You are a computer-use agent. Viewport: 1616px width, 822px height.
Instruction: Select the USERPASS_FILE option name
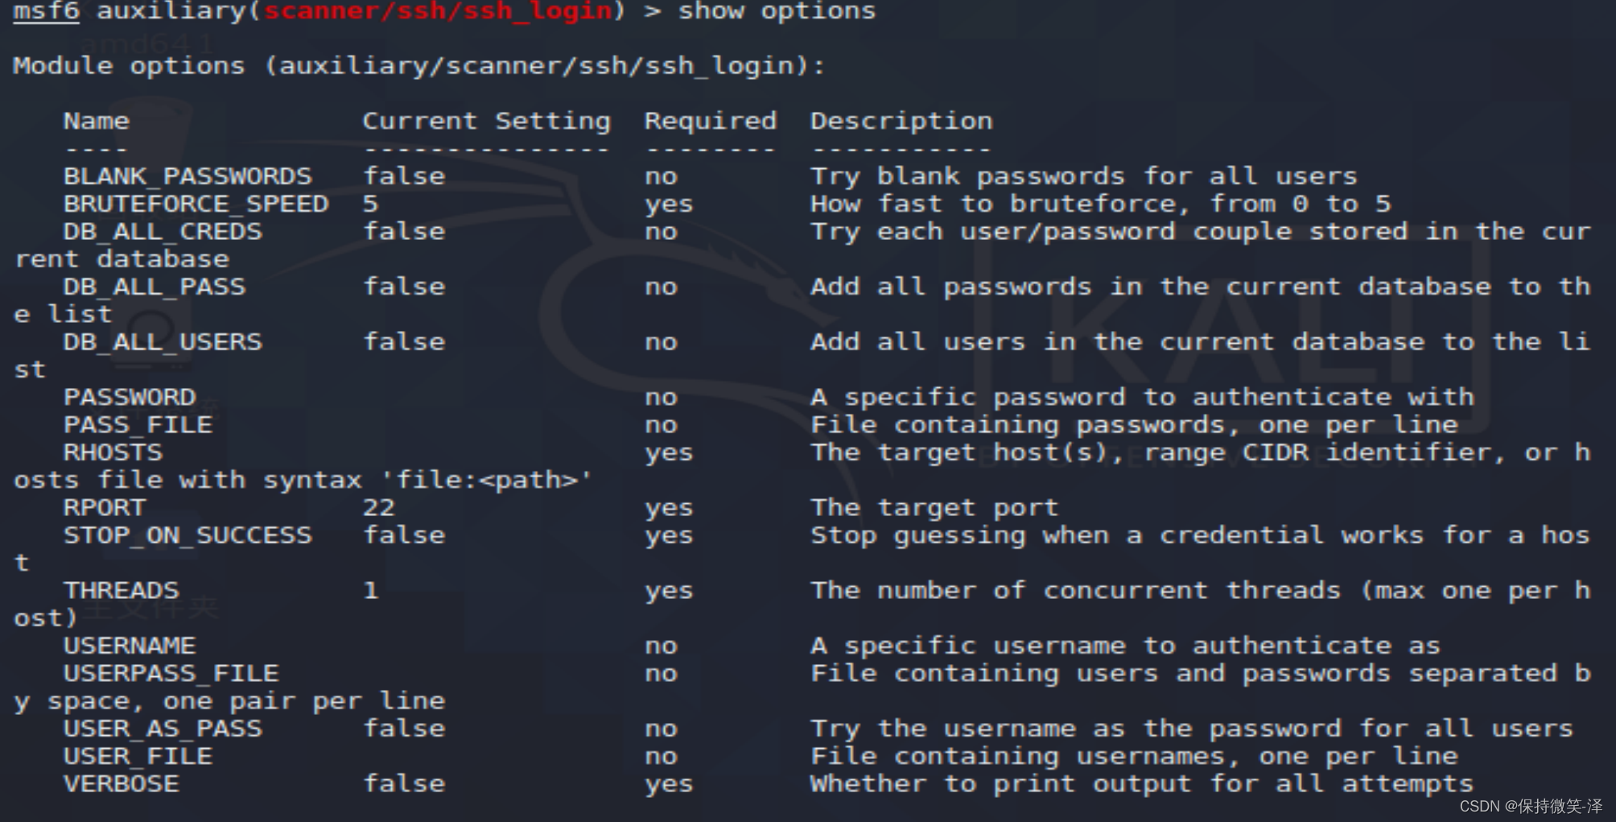tap(171, 674)
